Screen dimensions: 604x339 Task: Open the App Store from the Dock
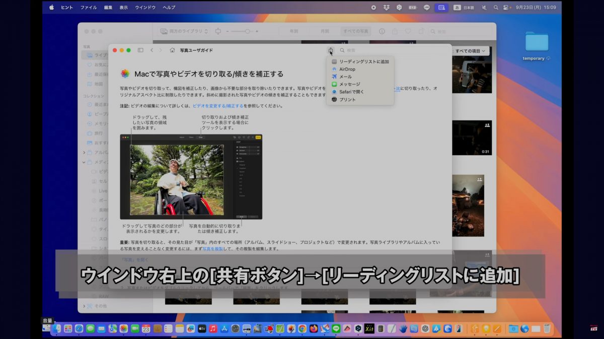tap(224, 328)
